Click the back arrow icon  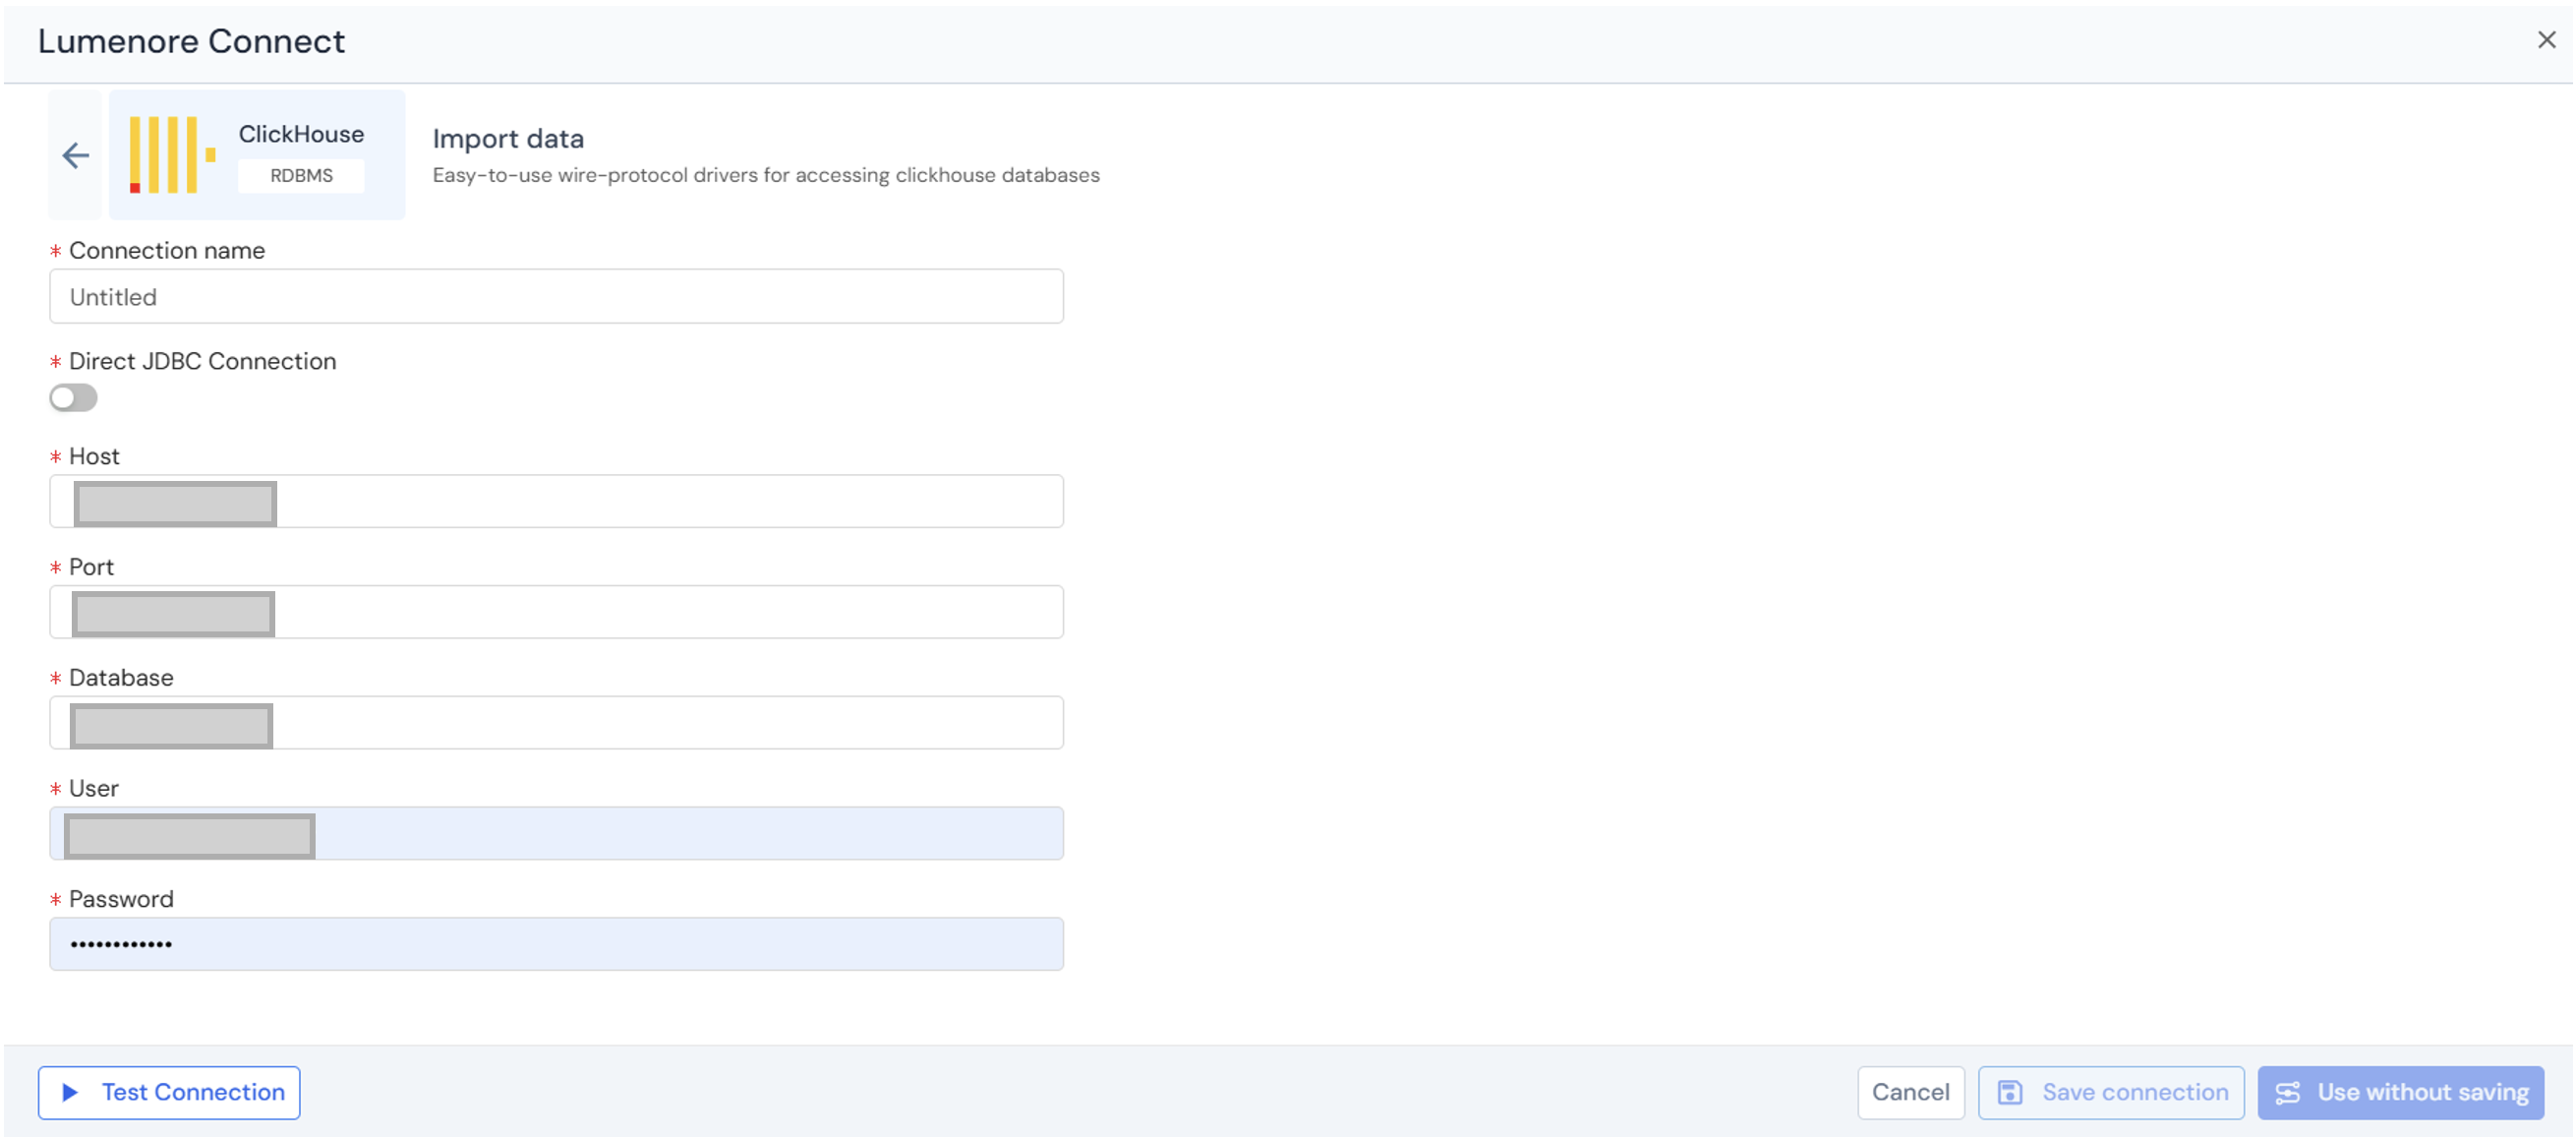(76, 155)
